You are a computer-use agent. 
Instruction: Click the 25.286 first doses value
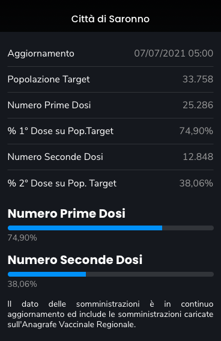click(198, 105)
